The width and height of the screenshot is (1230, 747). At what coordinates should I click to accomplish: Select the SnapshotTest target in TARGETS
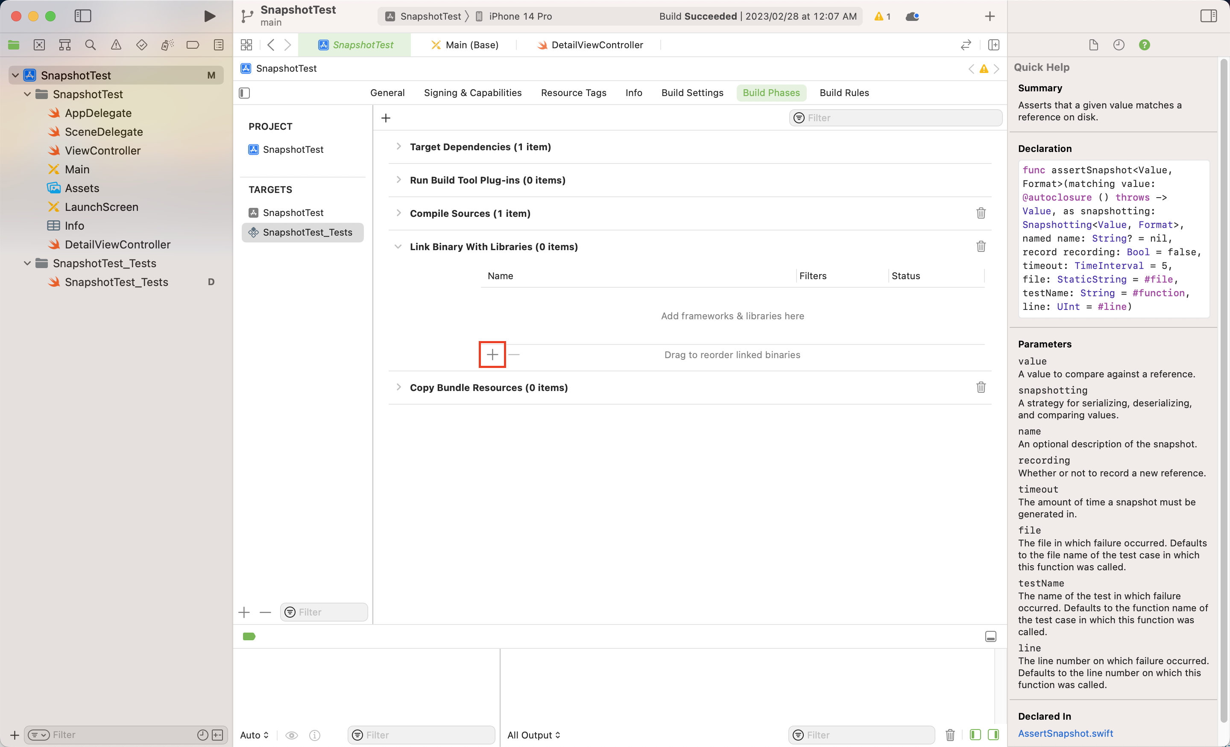coord(293,213)
